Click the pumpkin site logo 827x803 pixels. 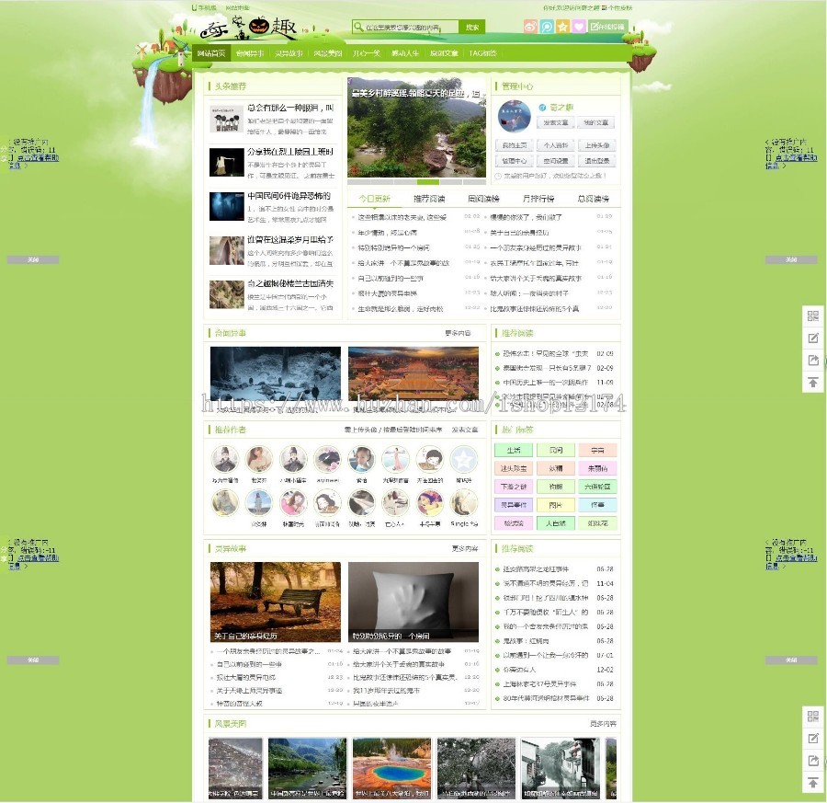259,26
